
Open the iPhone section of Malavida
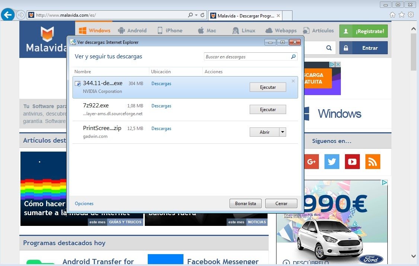click(x=170, y=30)
